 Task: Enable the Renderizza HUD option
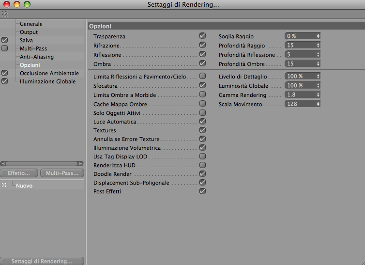pos(202,165)
